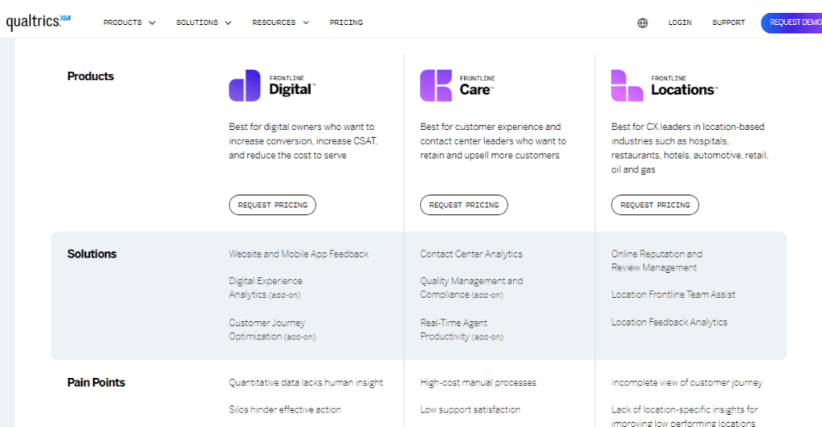Viewport: 822px width, 427px height.
Task: Click Low support satisfaction text
Action: 470,409
